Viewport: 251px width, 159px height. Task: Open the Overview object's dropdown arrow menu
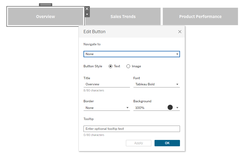(87, 14)
